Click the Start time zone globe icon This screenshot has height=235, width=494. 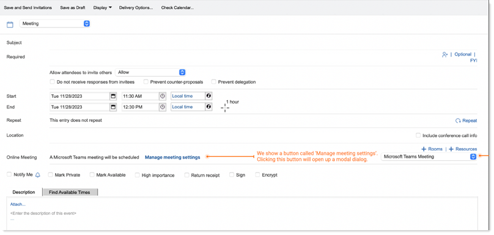pyautogui.click(x=208, y=96)
